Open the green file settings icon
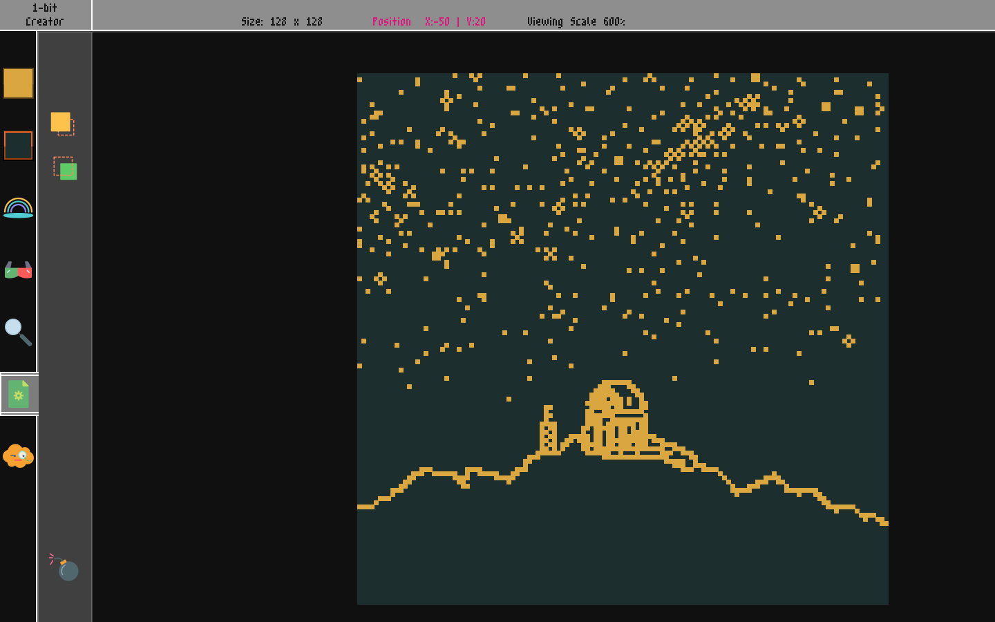995x622 pixels. 19,394
